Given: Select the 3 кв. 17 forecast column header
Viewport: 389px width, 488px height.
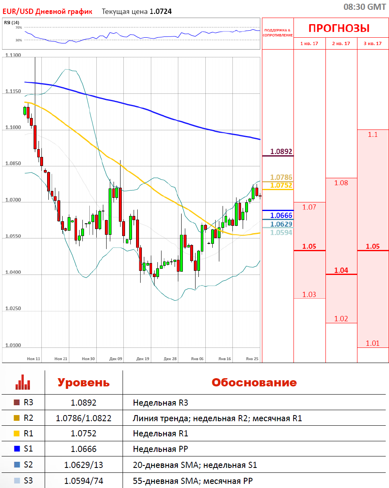Looking at the screenshot, I should point(373,43).
